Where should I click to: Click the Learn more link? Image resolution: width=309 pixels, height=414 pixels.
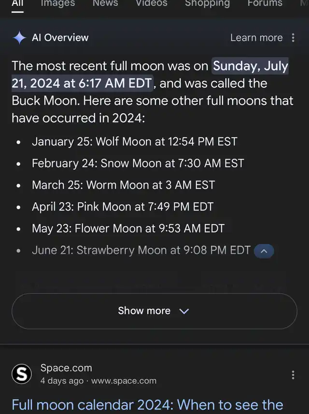[x=256, y=38]
